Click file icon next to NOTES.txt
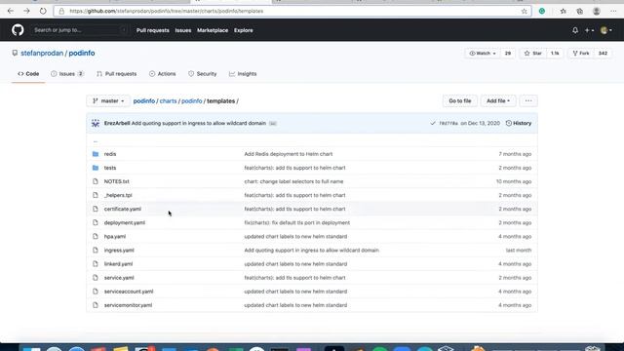The height and width of the screenshot is (351, 624). 96,181
